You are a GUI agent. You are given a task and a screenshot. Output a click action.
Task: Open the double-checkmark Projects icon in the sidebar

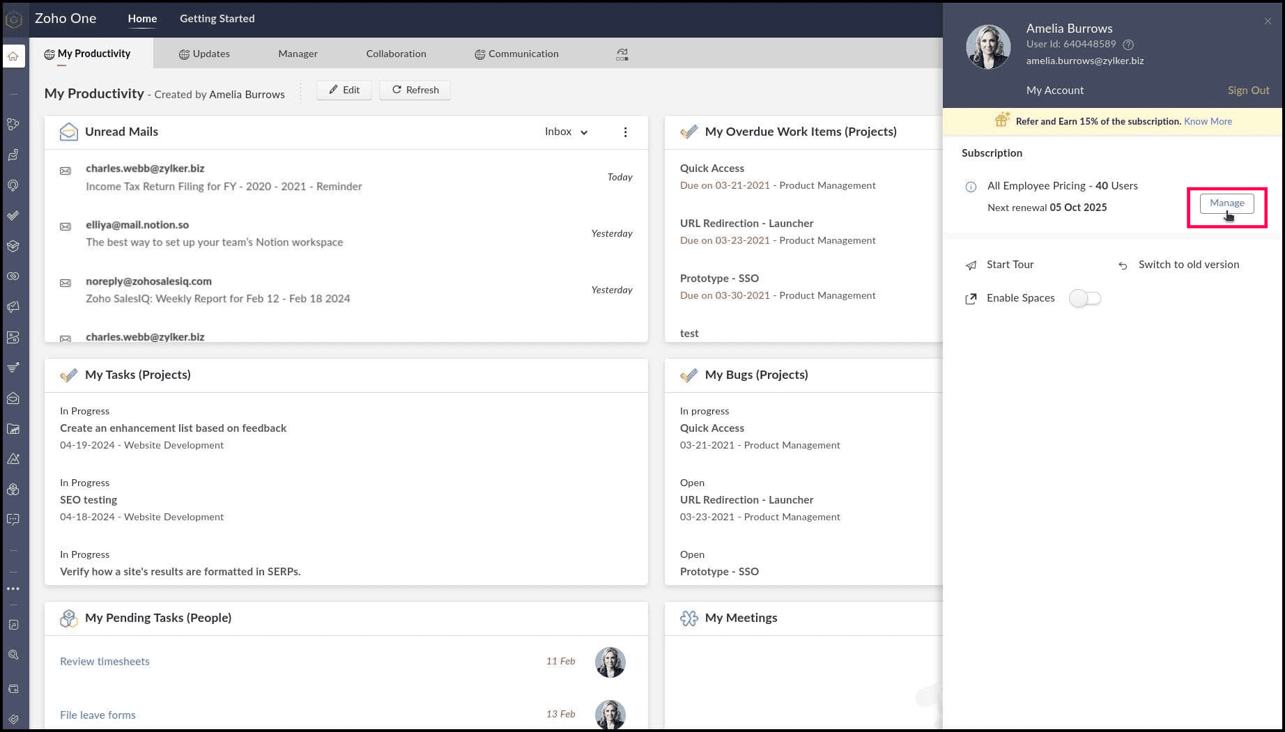tap(13, 216)
